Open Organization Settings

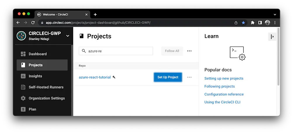(x=42, y=98)
